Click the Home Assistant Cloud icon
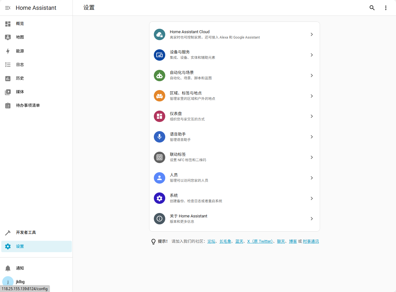The height and width of the screenshot is (292, 396). 160,34
